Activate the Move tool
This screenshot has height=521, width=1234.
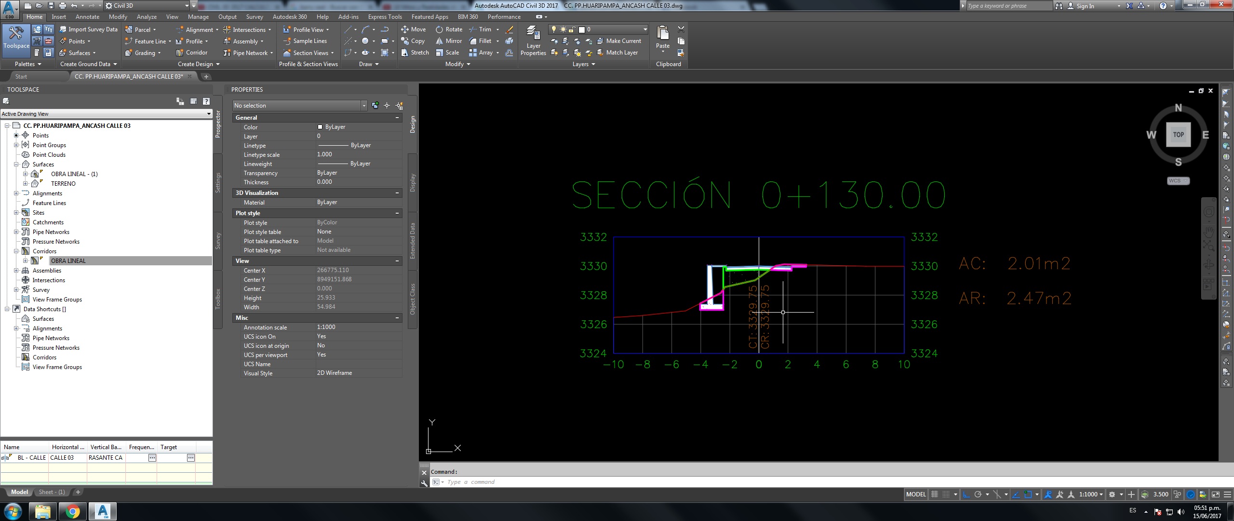coord(414,29)
